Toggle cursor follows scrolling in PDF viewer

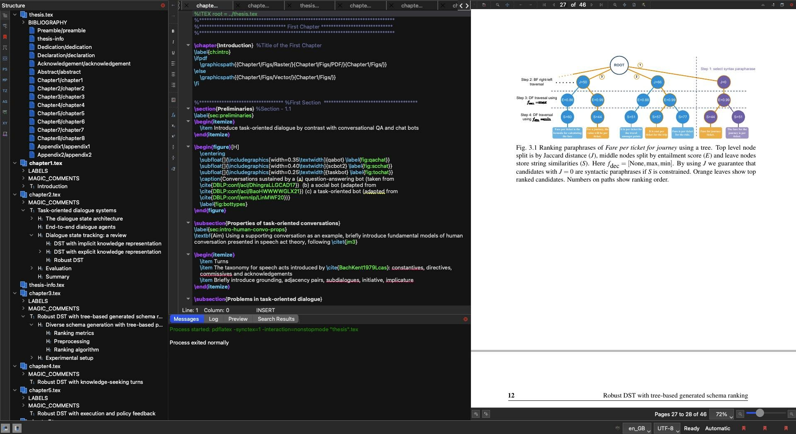[485, 414]
